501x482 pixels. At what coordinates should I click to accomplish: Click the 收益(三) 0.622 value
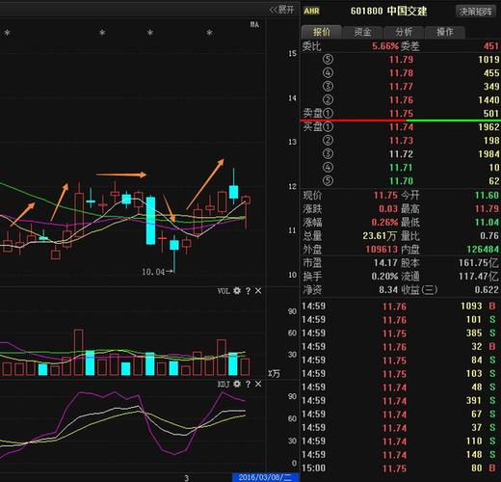tap(487, 290)
